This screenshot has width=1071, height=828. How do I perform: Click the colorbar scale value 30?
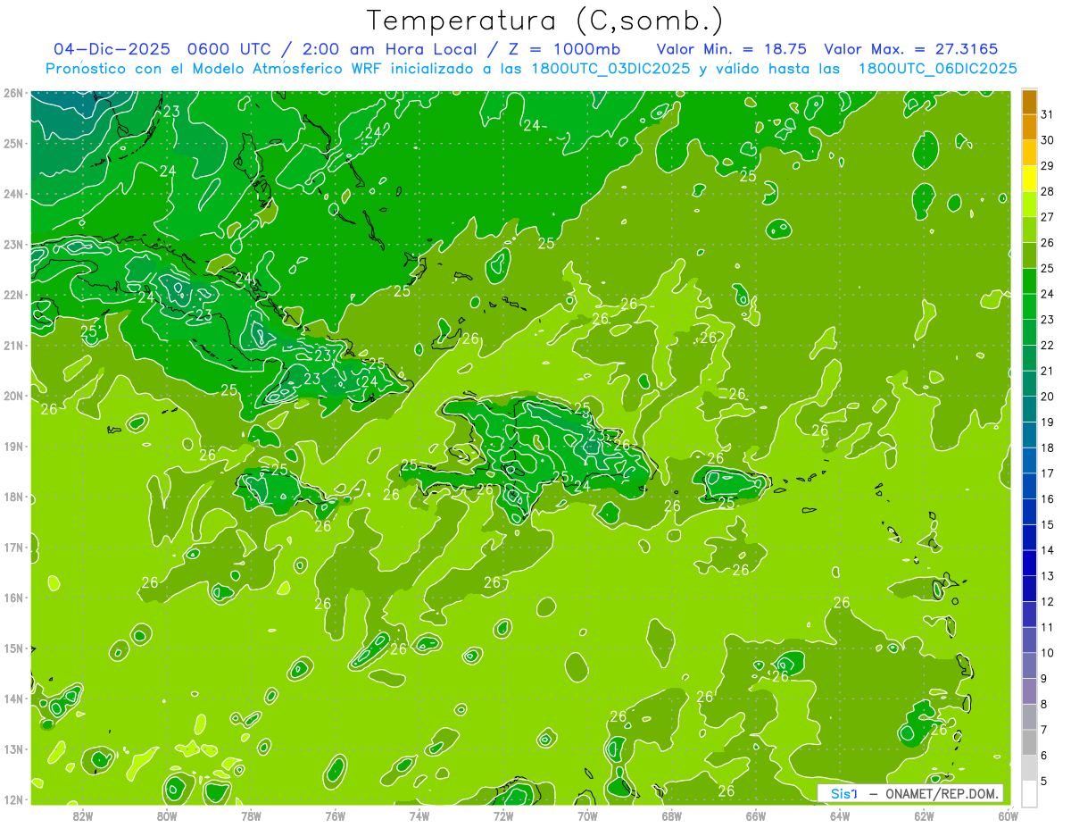coord(1048,140)
